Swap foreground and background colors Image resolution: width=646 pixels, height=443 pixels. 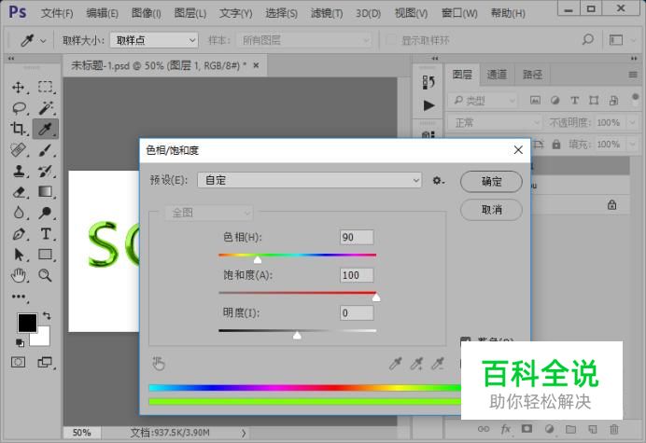(47, 316)
